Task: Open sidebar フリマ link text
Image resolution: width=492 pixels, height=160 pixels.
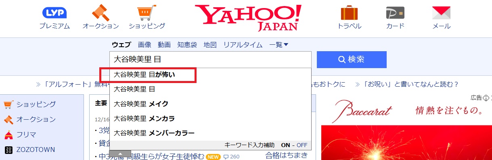Action: click(x=27, y=135)
